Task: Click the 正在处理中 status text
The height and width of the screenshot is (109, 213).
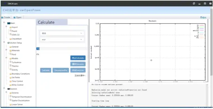Action: tap(80, 75)
